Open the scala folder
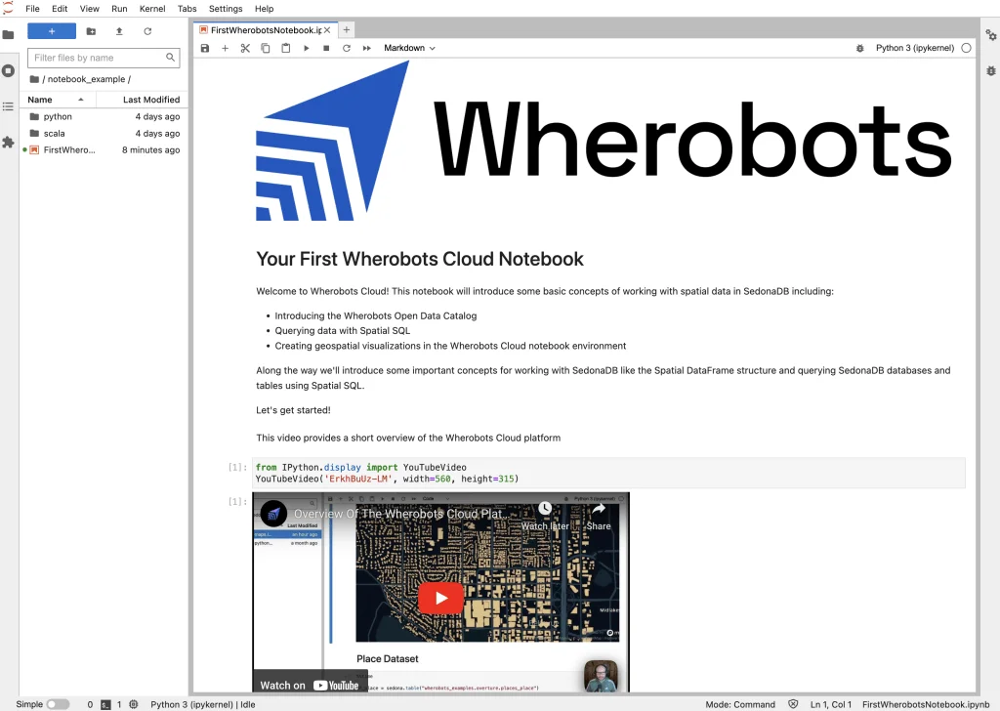The image size is (1000, 711). [x=104, y=133]
